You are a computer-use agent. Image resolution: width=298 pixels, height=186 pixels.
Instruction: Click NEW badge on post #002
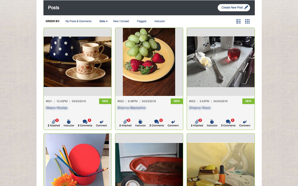point(177,101)
